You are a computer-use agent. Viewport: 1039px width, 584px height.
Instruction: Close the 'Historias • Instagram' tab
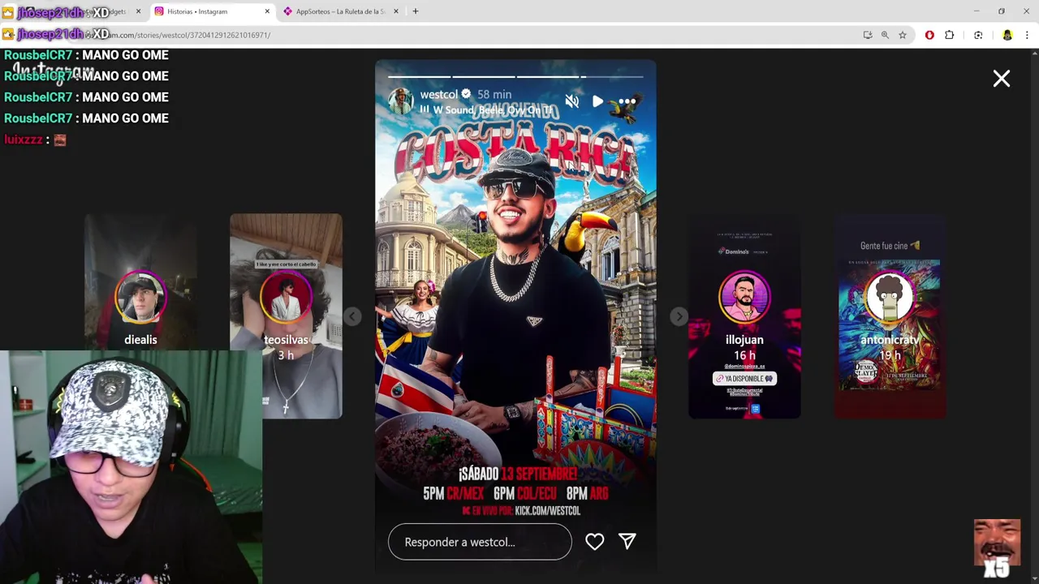(267, 11)
